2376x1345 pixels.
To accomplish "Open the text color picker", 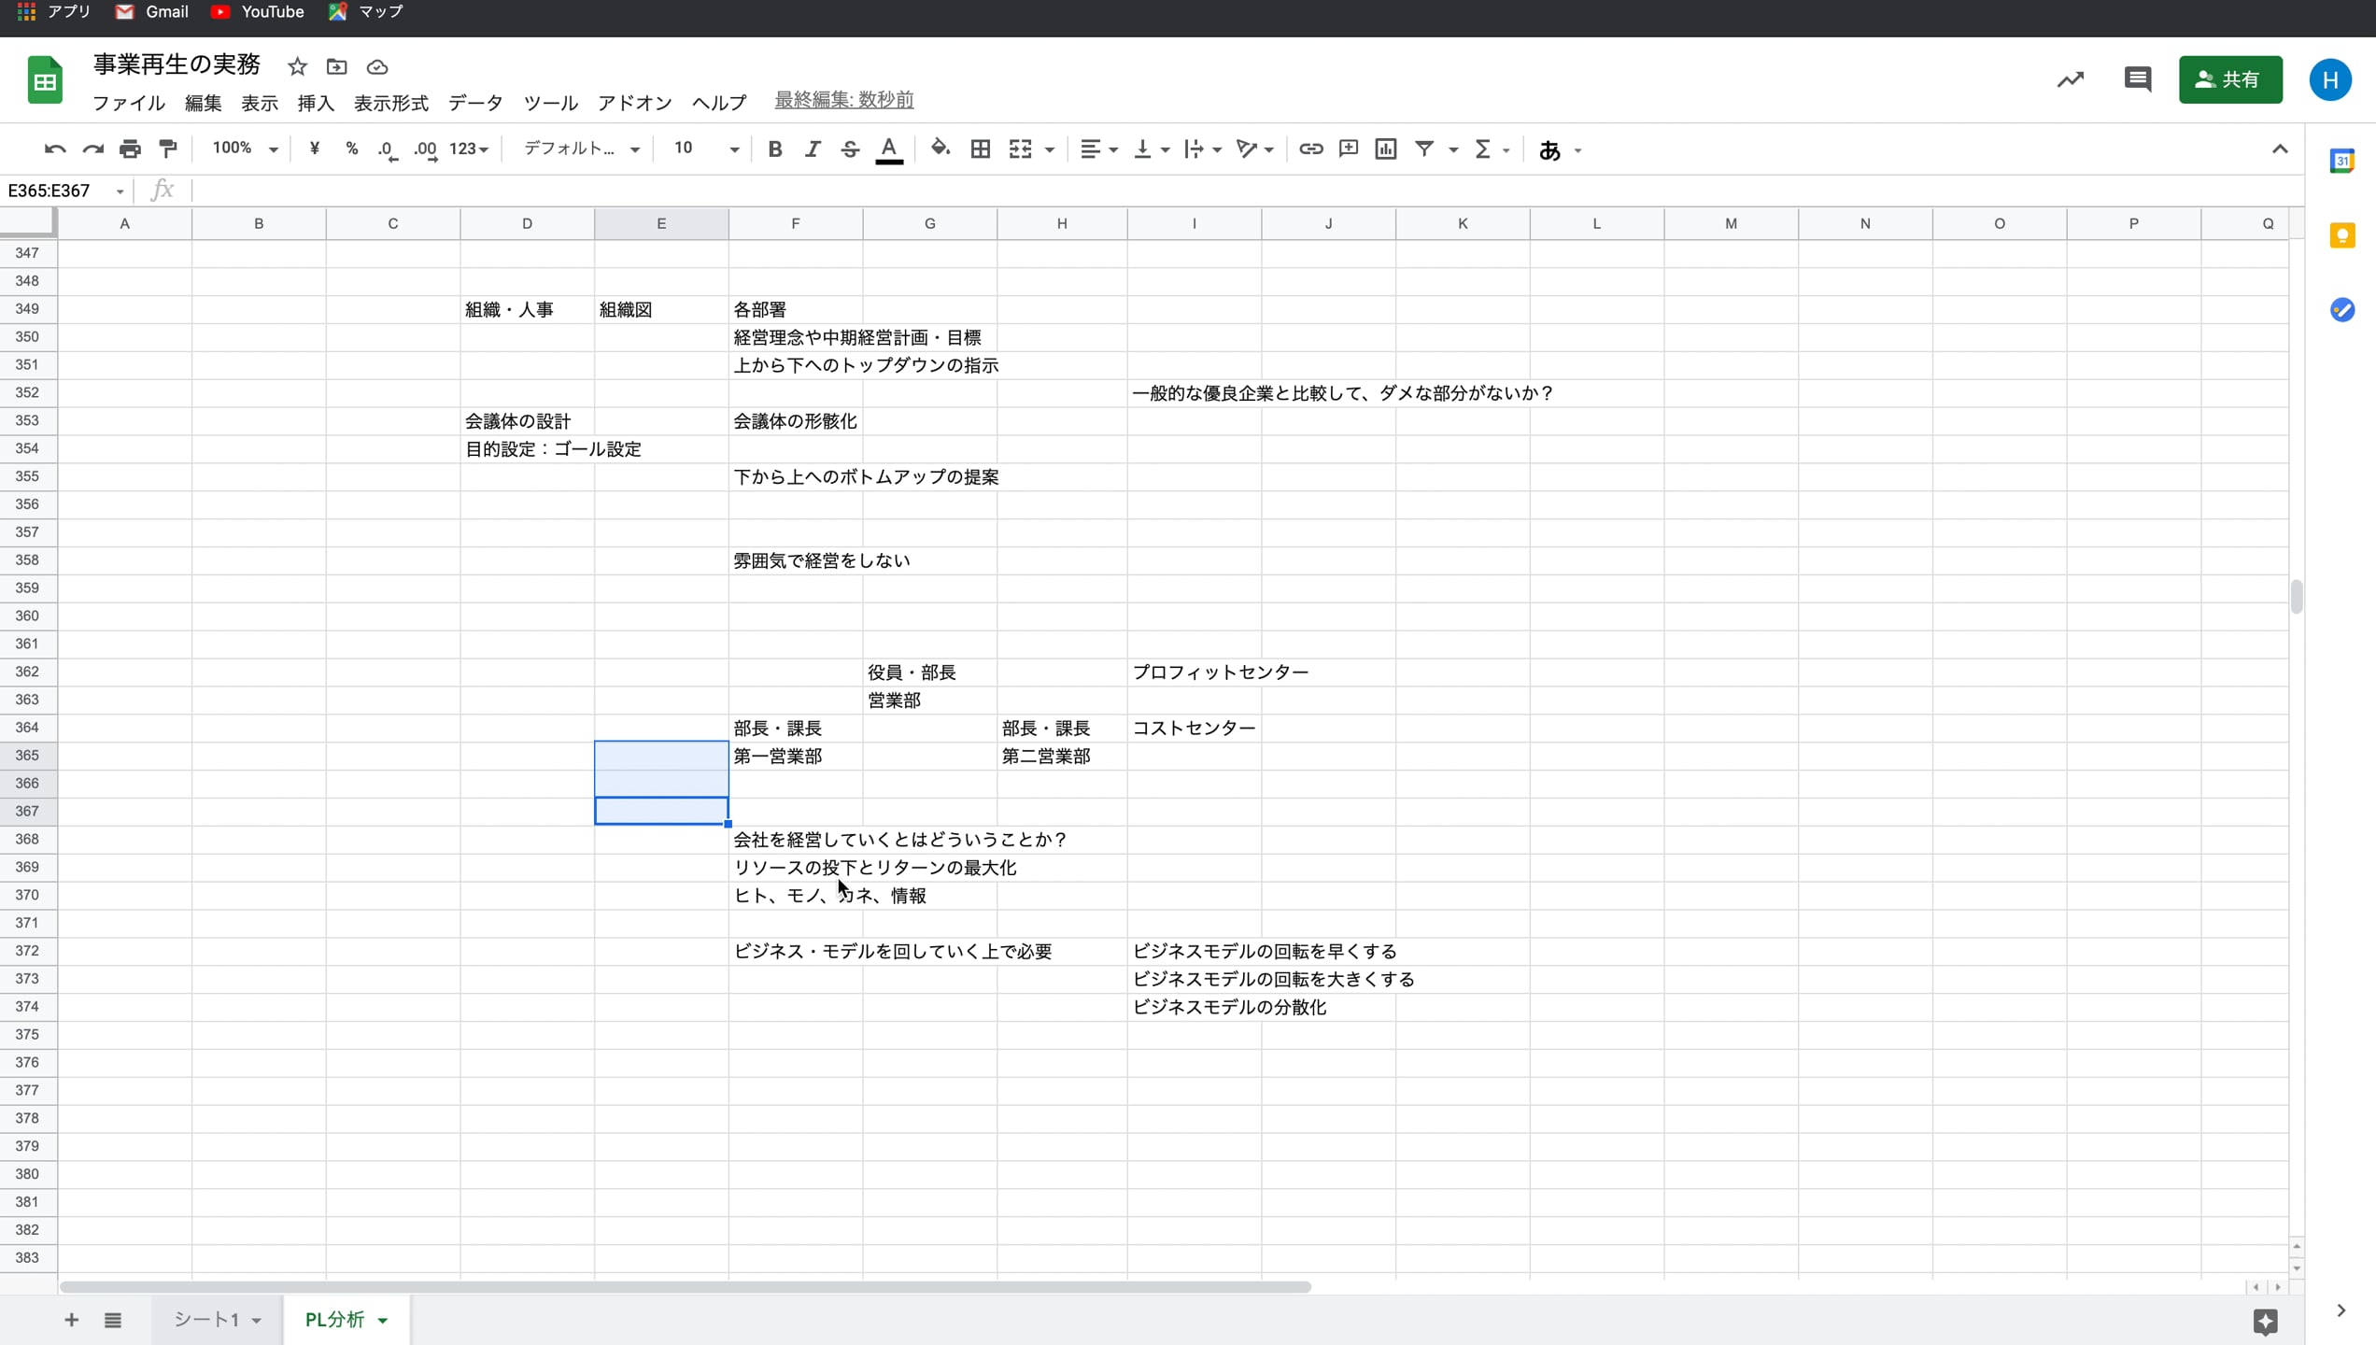I will click(x=888, y=149).
